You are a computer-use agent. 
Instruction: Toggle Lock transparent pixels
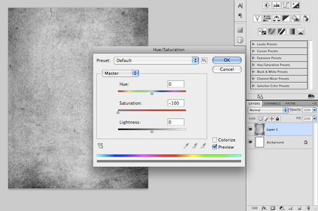pyautogui.click(x=261, y=118)
